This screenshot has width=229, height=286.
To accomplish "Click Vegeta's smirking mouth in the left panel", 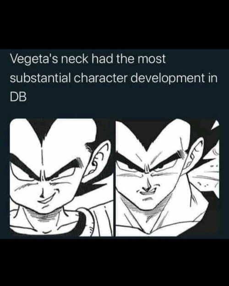I will coord(49,197).
